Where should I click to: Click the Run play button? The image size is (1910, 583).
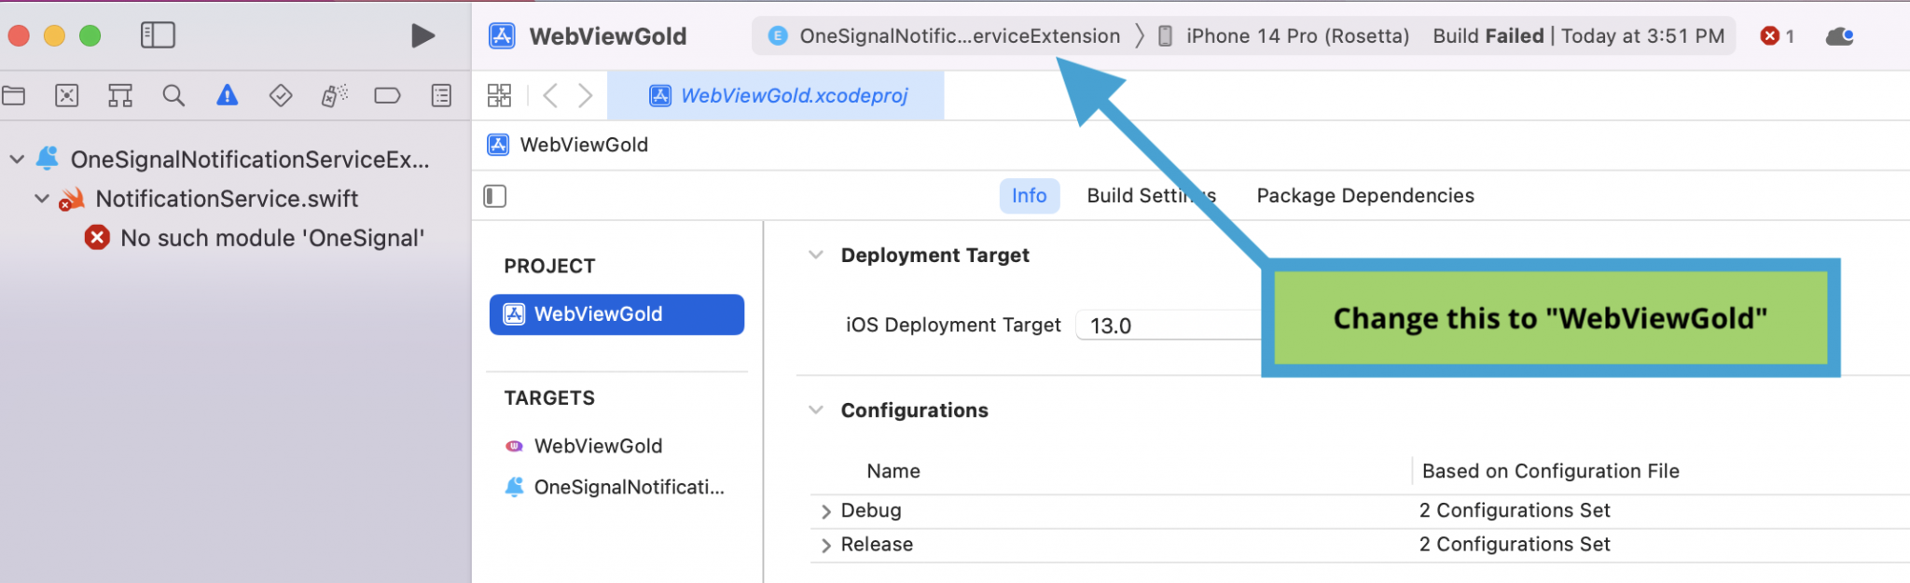coord(422,35)
